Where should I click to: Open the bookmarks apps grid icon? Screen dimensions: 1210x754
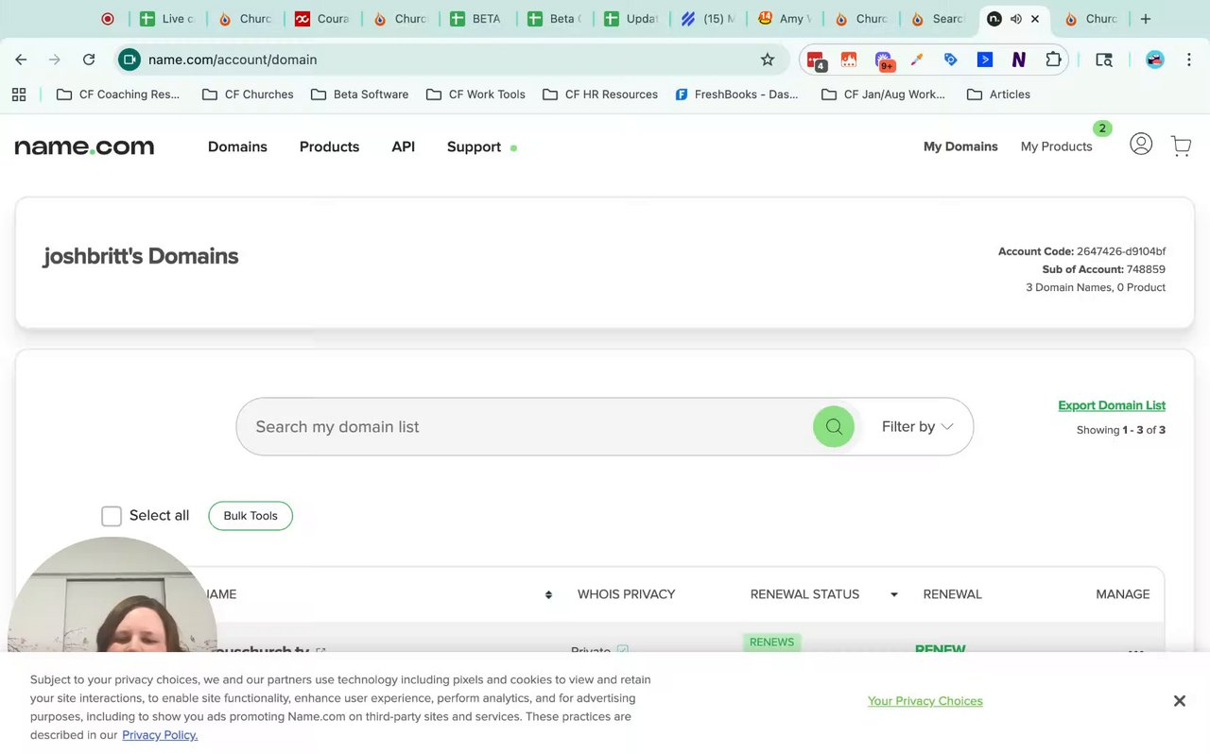(19, 94)
